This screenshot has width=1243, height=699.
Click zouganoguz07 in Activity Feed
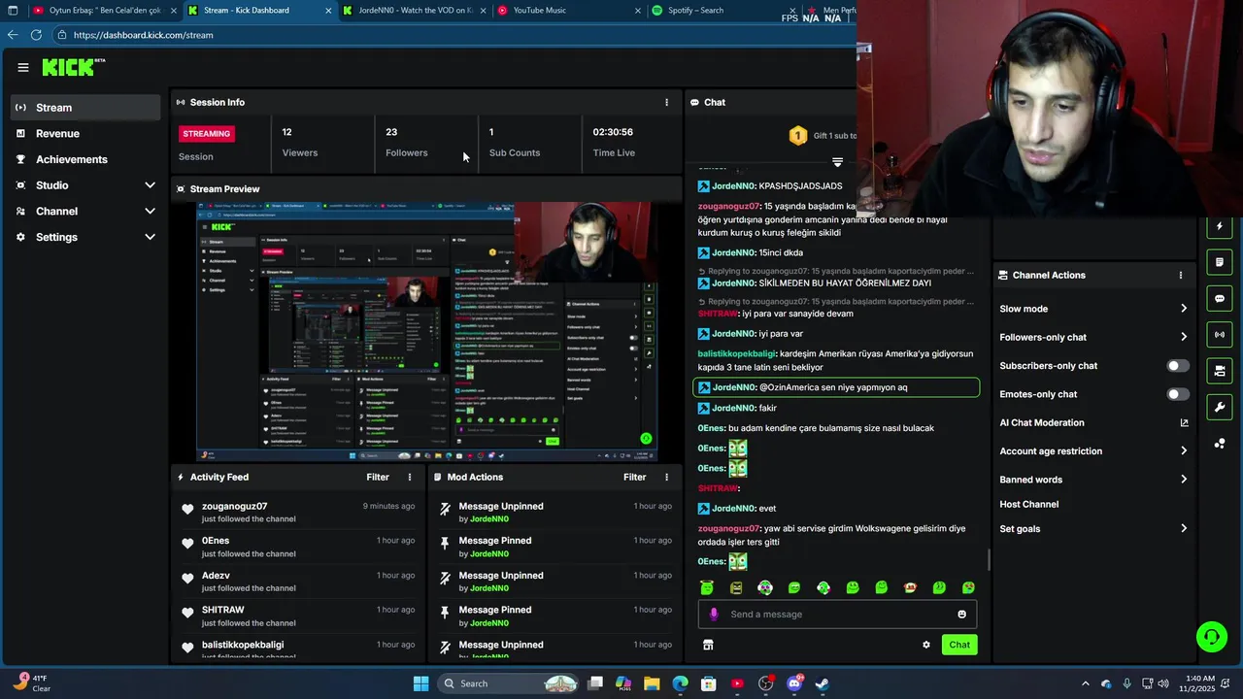[x=234, y=506]
